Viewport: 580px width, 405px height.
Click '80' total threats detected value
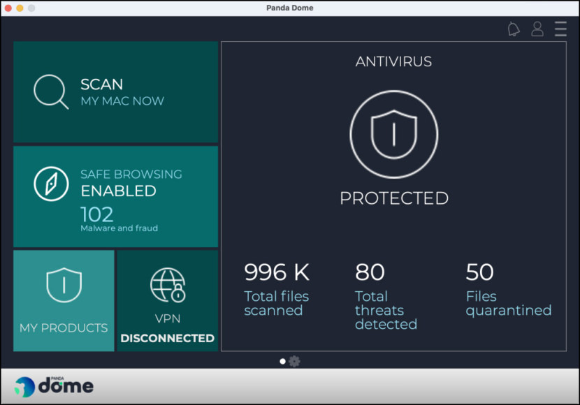[x=370, y=272]
